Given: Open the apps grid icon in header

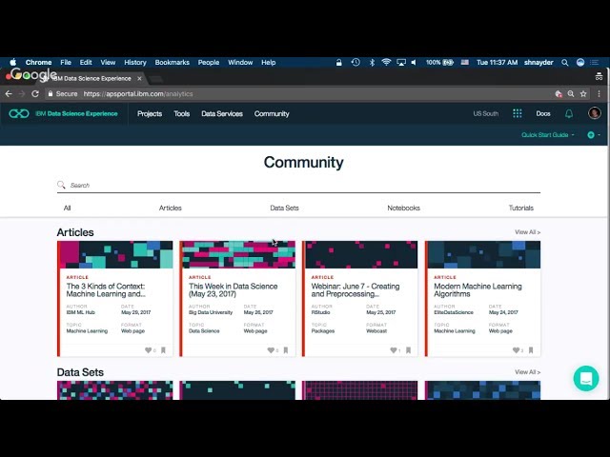Looking at the screenshot, I should click(517, 113).
